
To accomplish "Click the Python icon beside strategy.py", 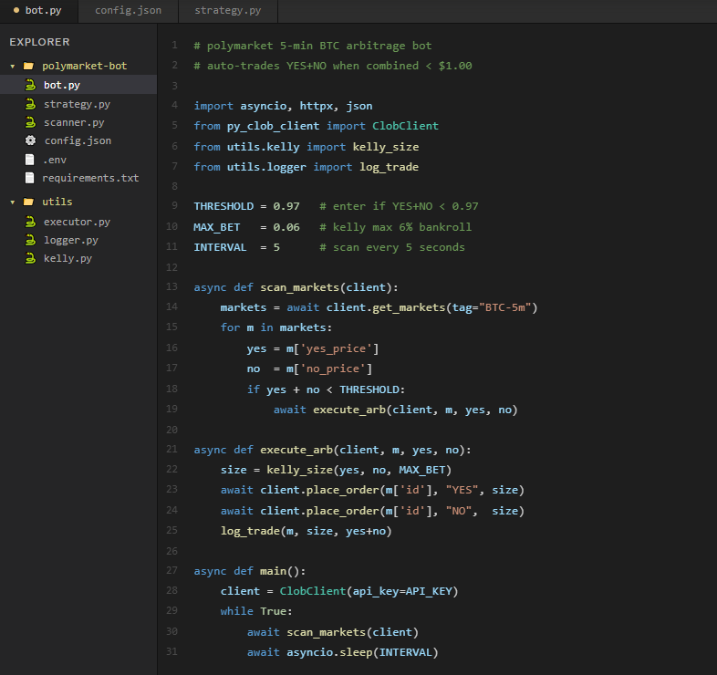I will pyautogui.click(x=30, y=104).
